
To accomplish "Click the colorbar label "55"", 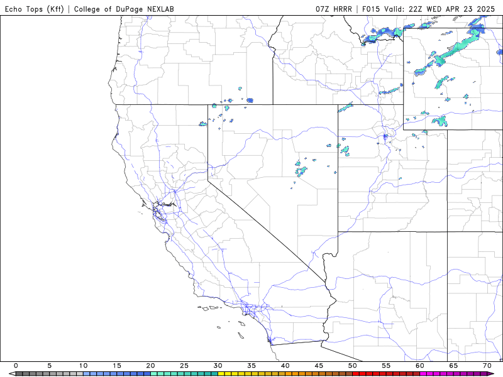I will 386,366.
